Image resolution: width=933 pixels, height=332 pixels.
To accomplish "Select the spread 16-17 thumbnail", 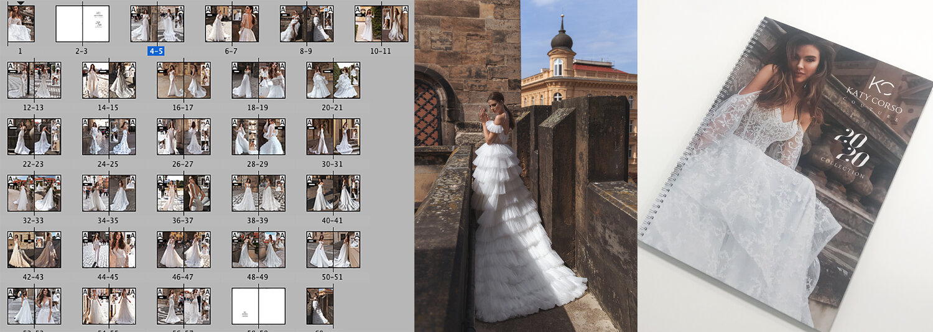I will 183,80.
